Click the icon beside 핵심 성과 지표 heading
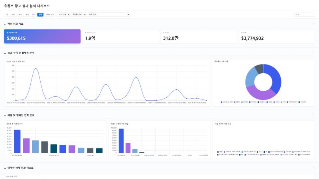This screenshot has width=319, height=179. 5,24
